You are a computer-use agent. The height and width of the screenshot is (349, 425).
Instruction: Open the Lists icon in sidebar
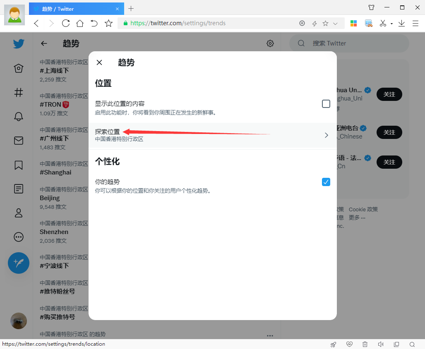pos(19,189)
